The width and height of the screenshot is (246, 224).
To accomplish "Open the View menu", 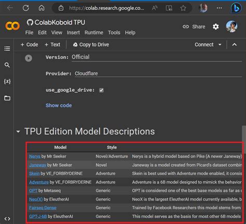I will pos(57,33).
